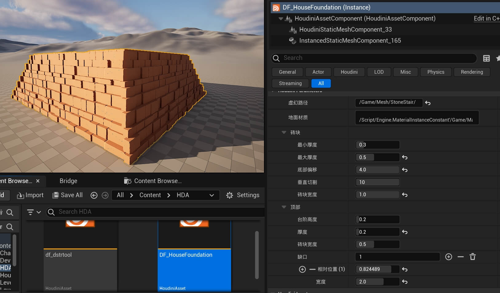Remove 相对位置 (1) with its minus icon
Screen dimensions: 500x293
coord(313,269)
